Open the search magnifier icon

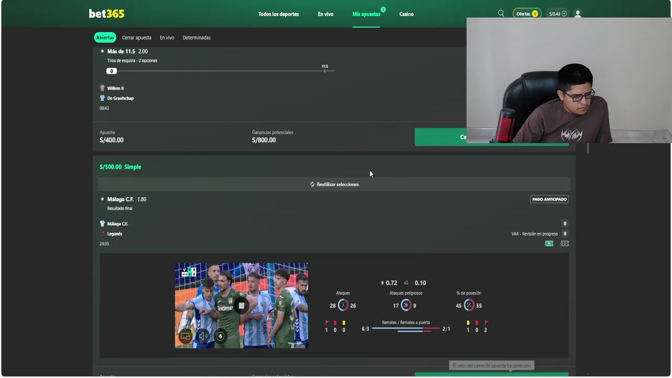(x=501, y=14)
